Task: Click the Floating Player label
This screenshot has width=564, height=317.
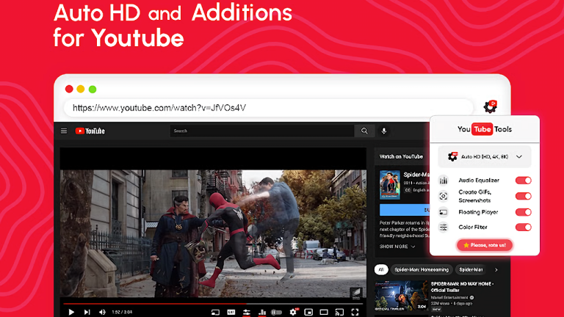Action: click(x=478, y=212)
